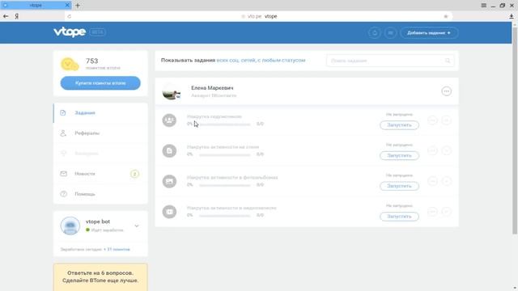Select the vtope browser tab
This screenshot has height=291, width=518.
coord(36,5)
